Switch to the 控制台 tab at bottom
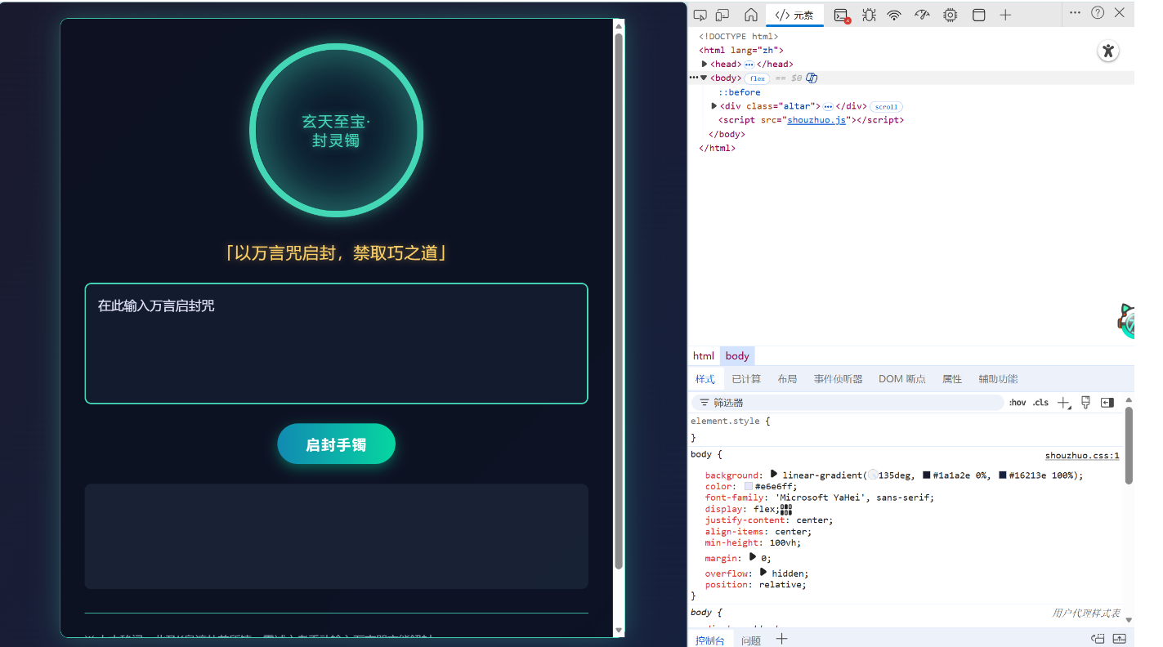The image size is (1163, 647). point(709,640)
